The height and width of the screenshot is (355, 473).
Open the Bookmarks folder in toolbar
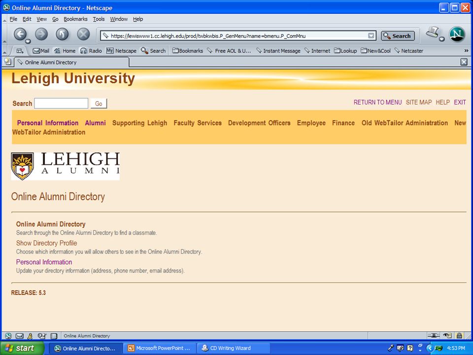187,51
